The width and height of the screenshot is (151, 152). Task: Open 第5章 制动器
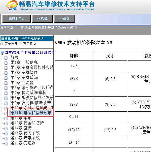coord(22,82)
